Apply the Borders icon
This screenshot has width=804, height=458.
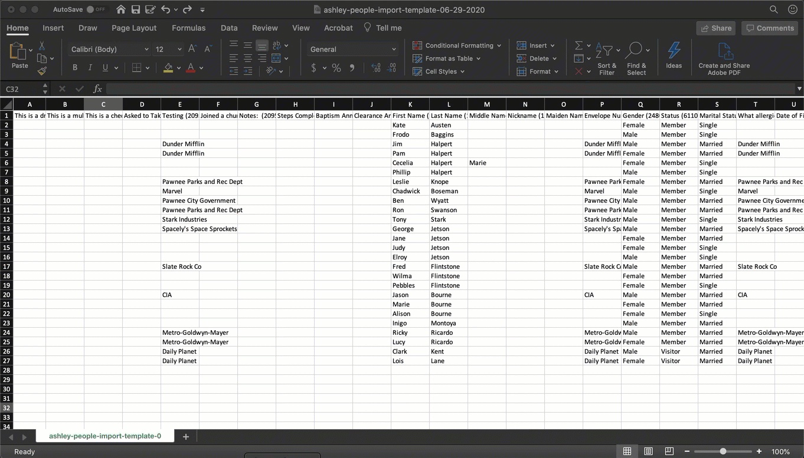136,68
